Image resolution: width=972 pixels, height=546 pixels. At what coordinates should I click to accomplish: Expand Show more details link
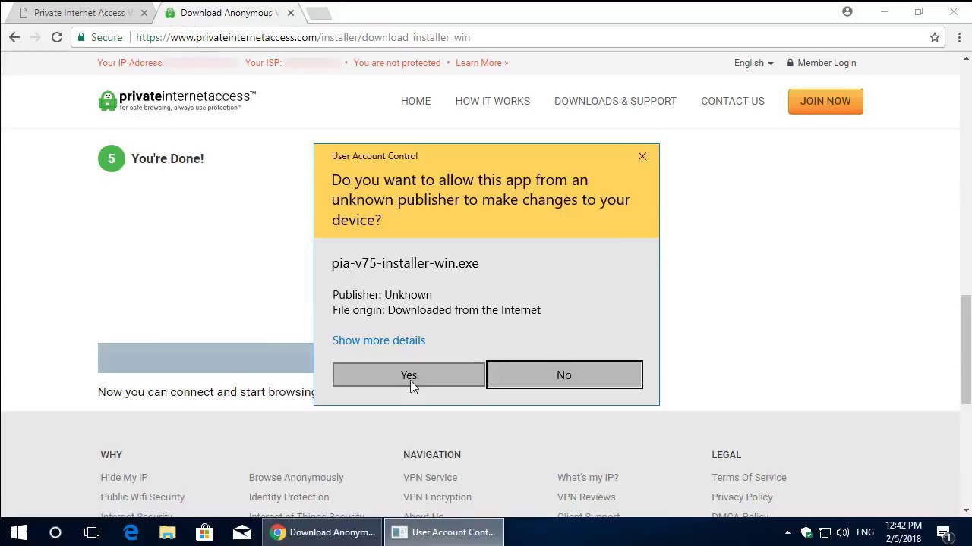click(x=379, y=340)
